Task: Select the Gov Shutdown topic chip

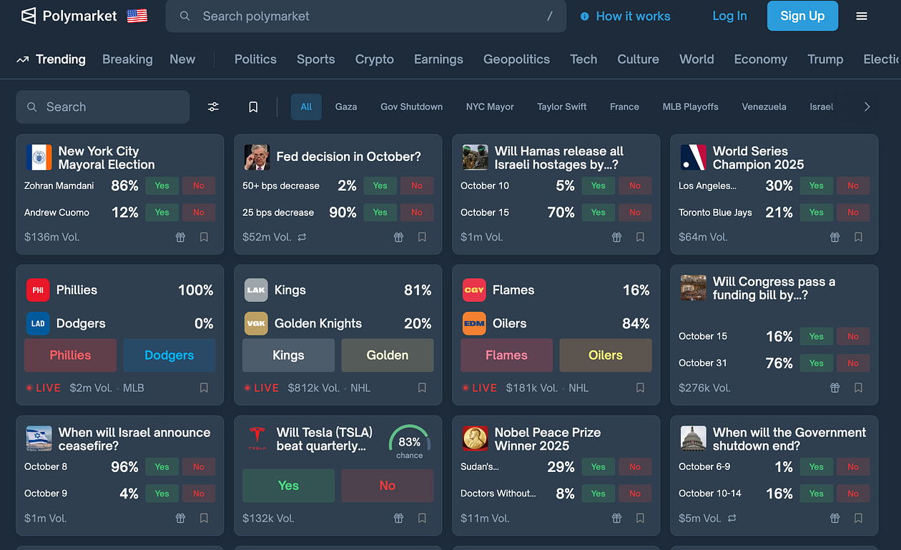Action: click(x=411, y=107)
